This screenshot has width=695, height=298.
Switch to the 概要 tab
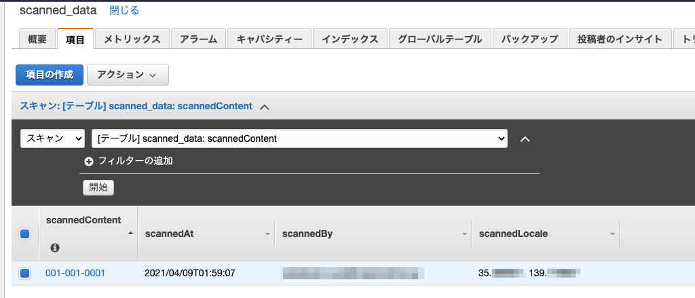pyautogui.click(x=37, y=39)
